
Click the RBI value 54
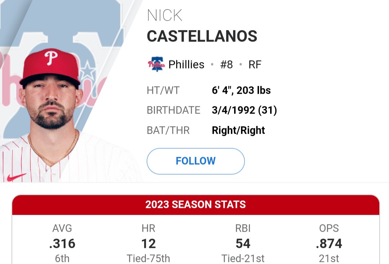[243, 244]
